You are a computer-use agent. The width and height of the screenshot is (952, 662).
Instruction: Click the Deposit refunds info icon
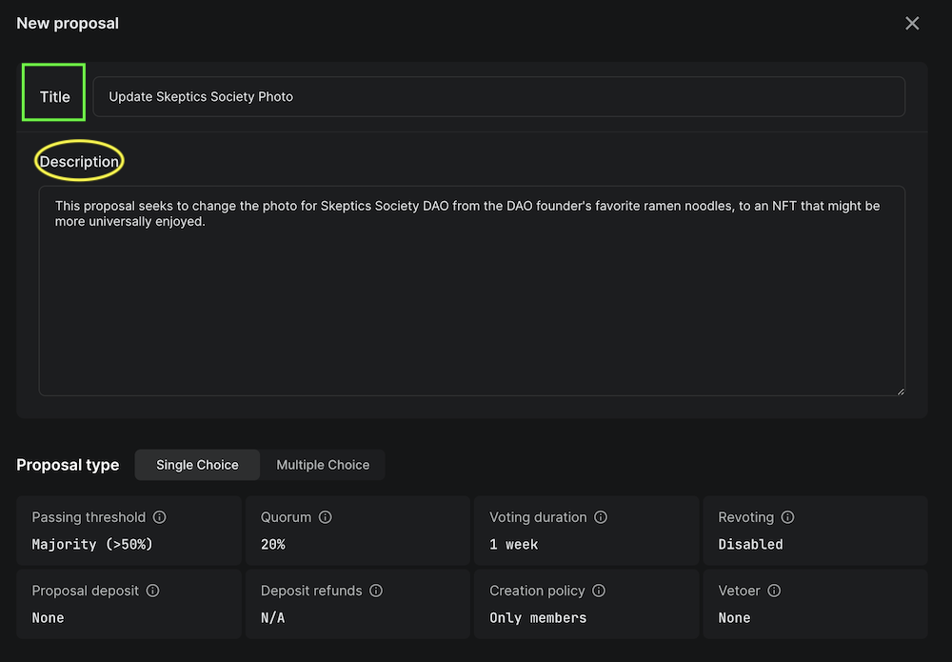(376, 591)
